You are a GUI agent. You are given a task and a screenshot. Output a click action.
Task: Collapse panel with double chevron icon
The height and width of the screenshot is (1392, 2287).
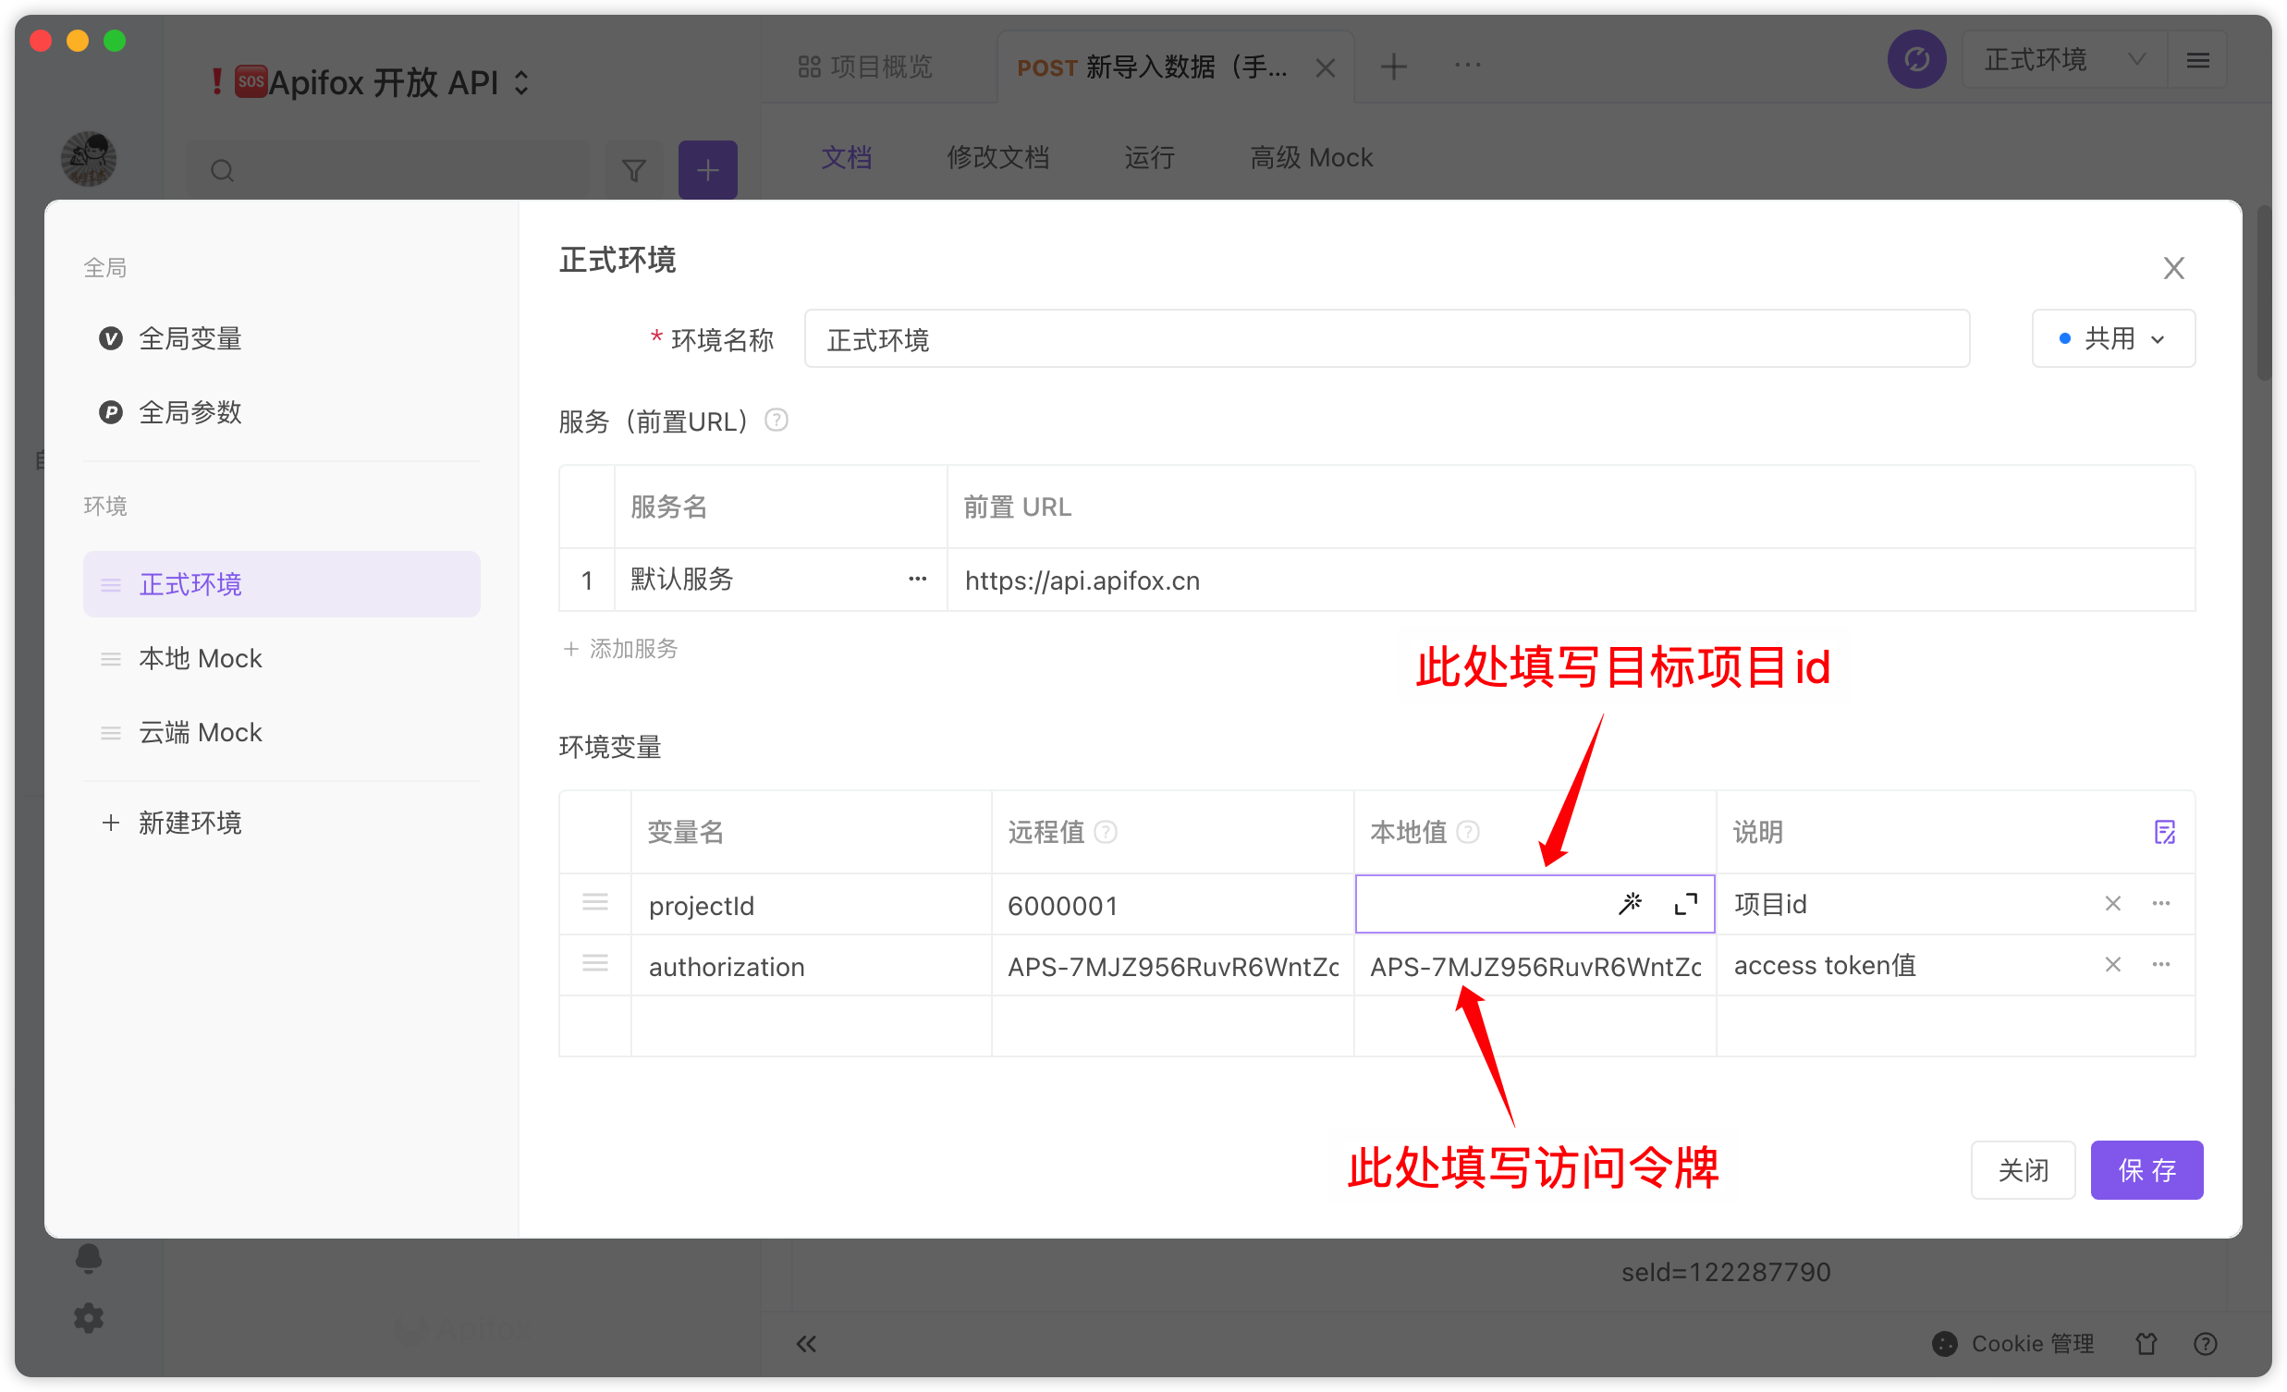807,1343
